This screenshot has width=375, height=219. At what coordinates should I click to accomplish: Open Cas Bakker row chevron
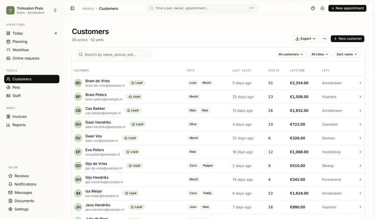tap(360, 110)
